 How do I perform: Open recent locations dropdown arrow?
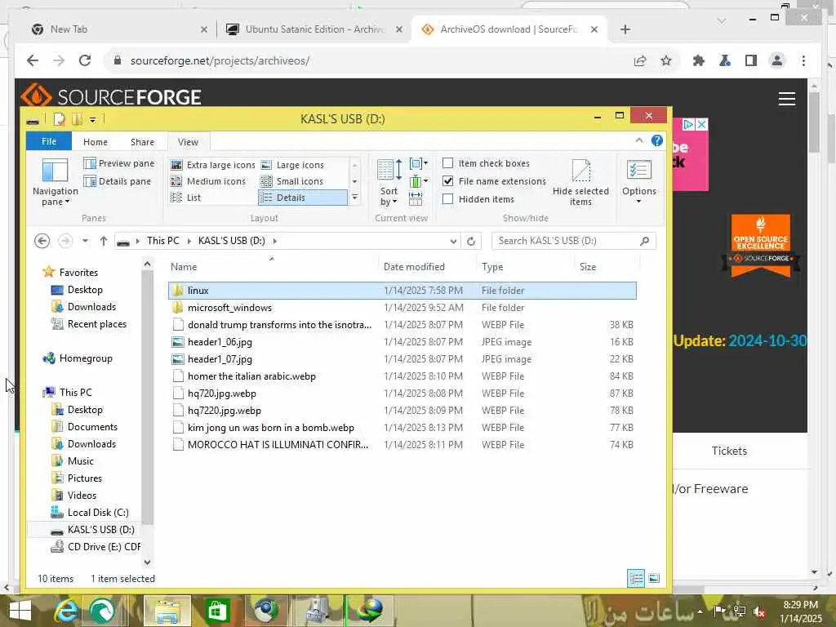pyautogui.click(x=85, y=241)
